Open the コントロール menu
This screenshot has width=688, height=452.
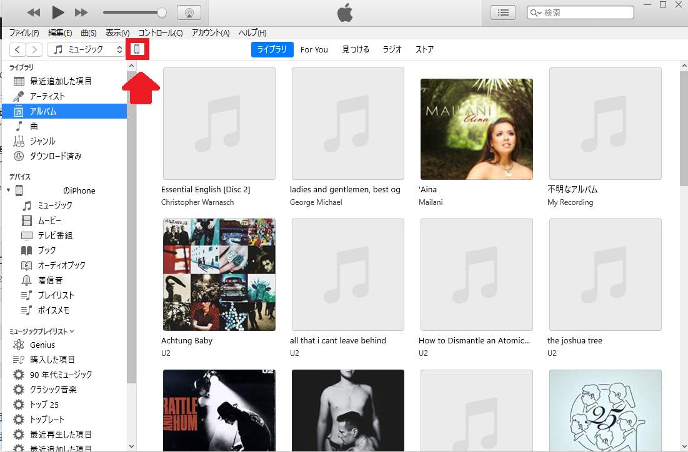click(160, 33)
